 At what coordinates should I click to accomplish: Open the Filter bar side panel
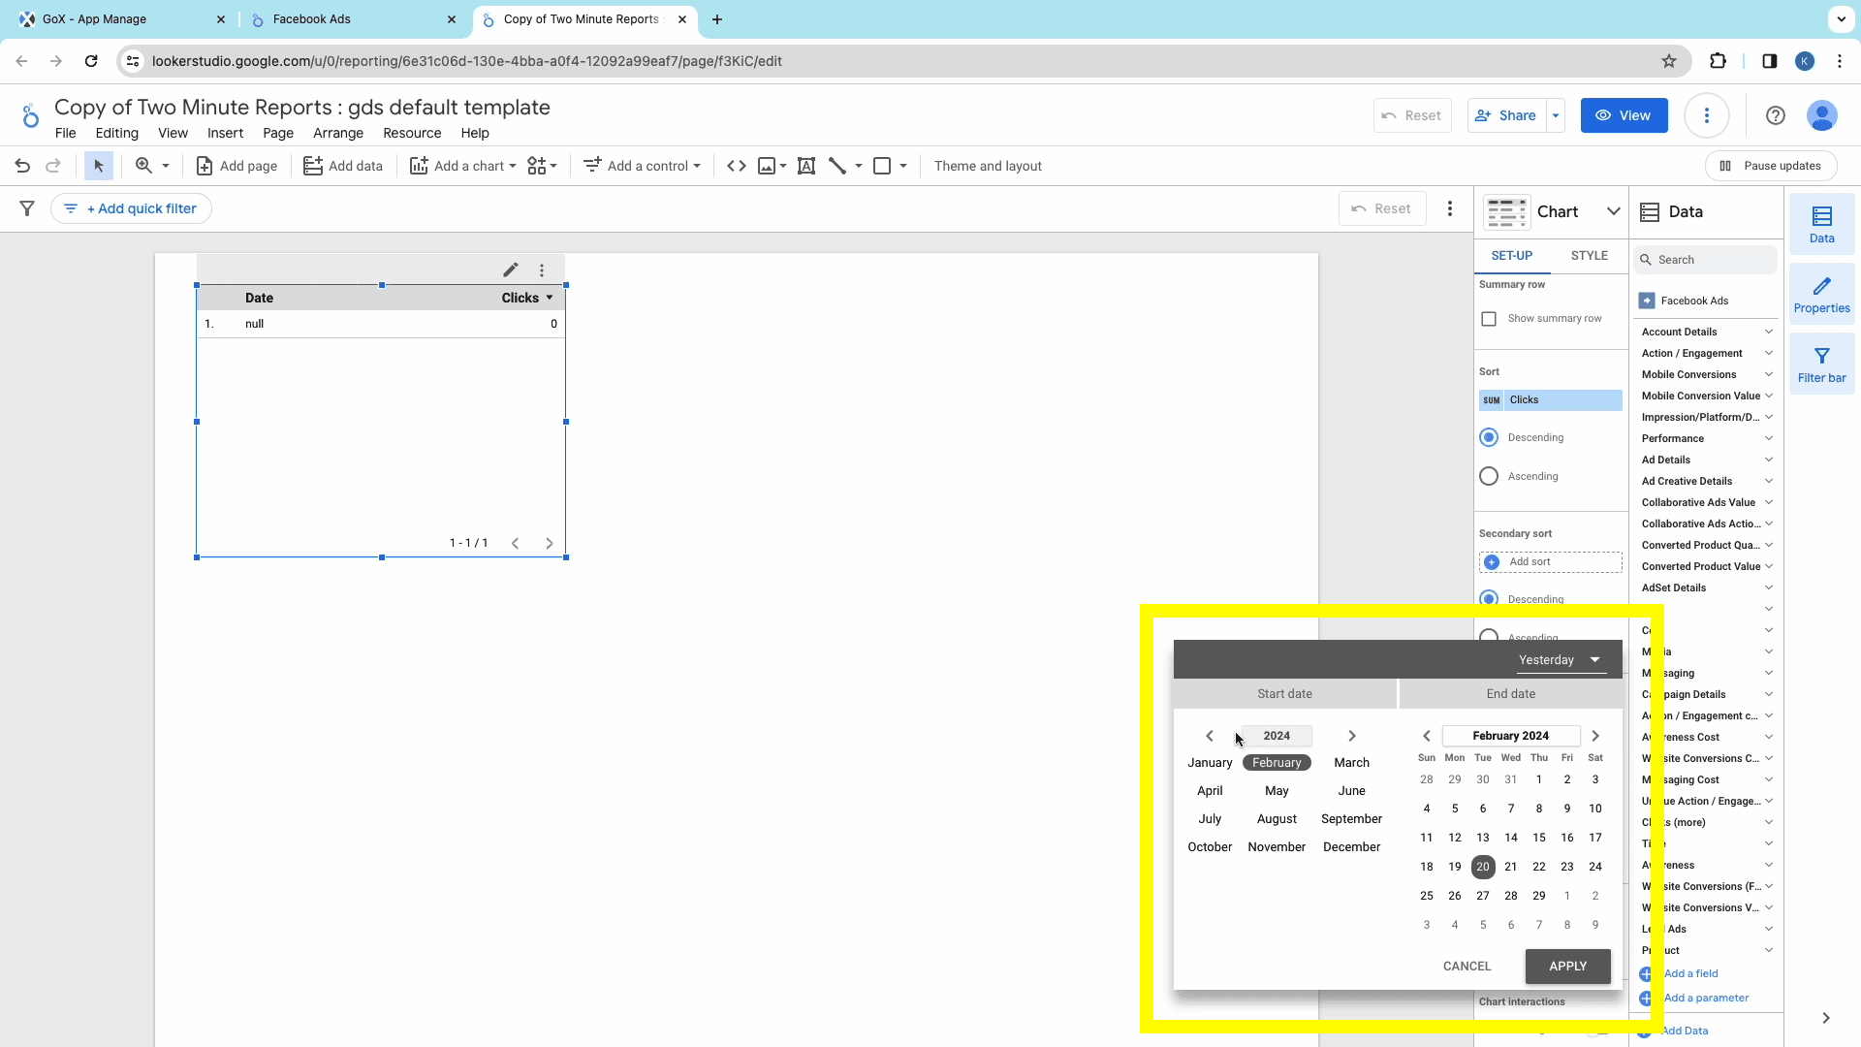pyautogui.click(x=1822, y=365)
